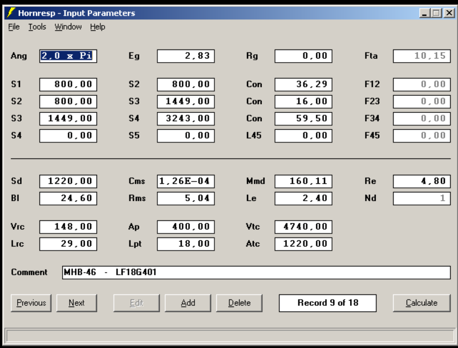Viewport: 458px width, 348px height.
Task: Select the Mmd field showing 160,11
Action: [x=303, y=182]
